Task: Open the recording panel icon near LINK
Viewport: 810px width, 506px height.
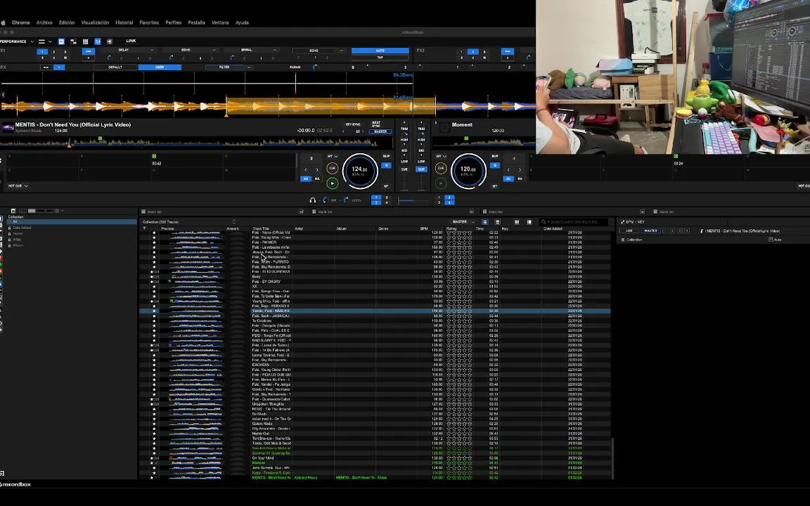Action: 110,41
